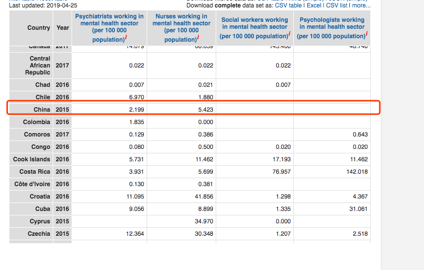This screenshot has width=424, height=270.
Task: Click Cook Islands social workers value 17.193
Action: (x=280, y=159)
